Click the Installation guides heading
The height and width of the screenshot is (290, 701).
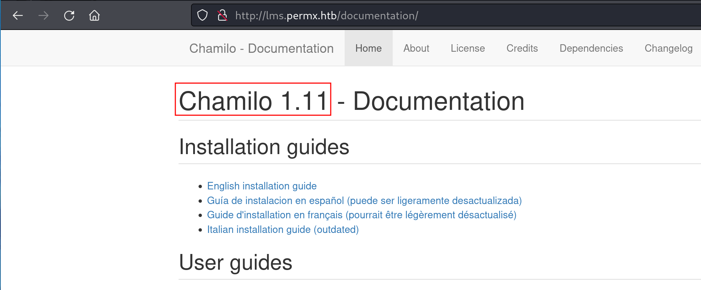[x=264, y=147]
